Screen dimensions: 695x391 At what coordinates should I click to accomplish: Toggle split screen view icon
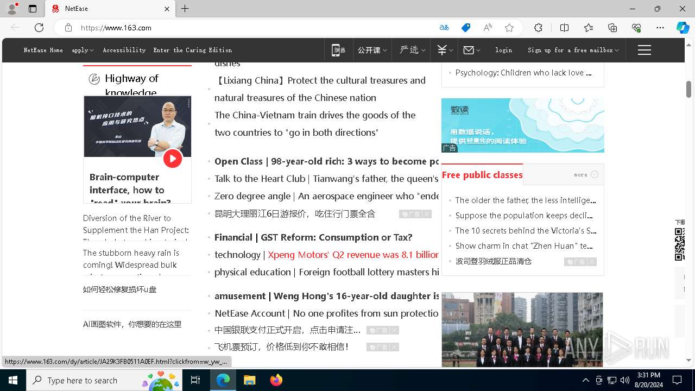(564, 28)
